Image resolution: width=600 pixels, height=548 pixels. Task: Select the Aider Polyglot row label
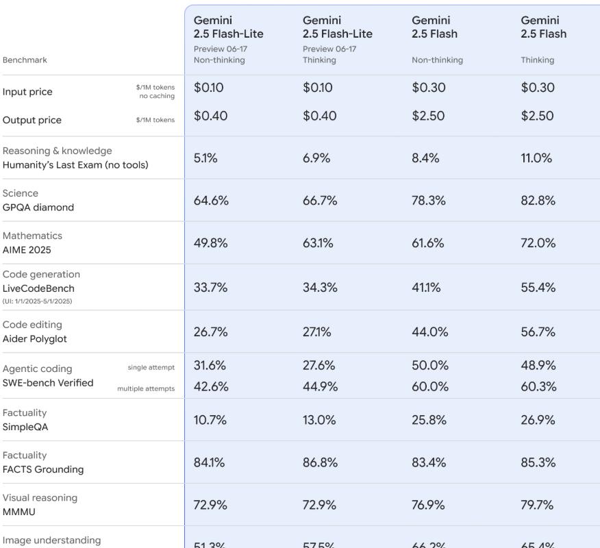[x=35, y=339]
